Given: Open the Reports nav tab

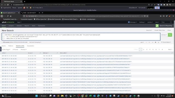Looking at the screenshot, I should (27, 26).
